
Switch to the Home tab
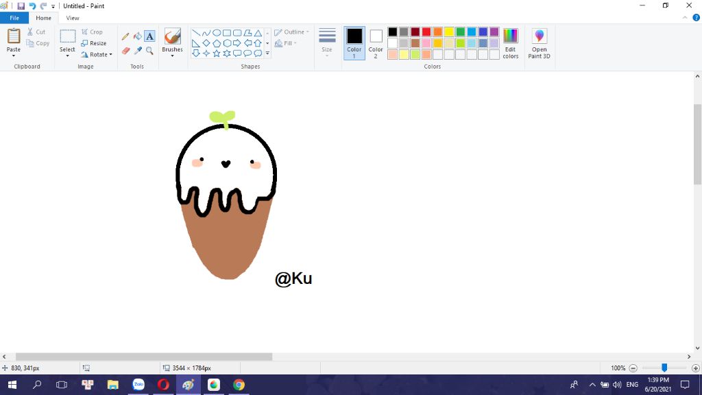pos(43,18)
